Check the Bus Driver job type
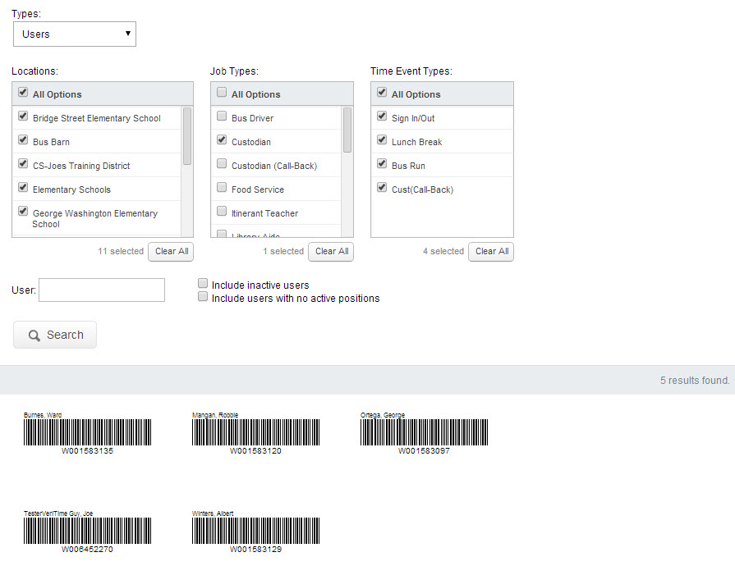Screen dimensions: 735x566 222,116
